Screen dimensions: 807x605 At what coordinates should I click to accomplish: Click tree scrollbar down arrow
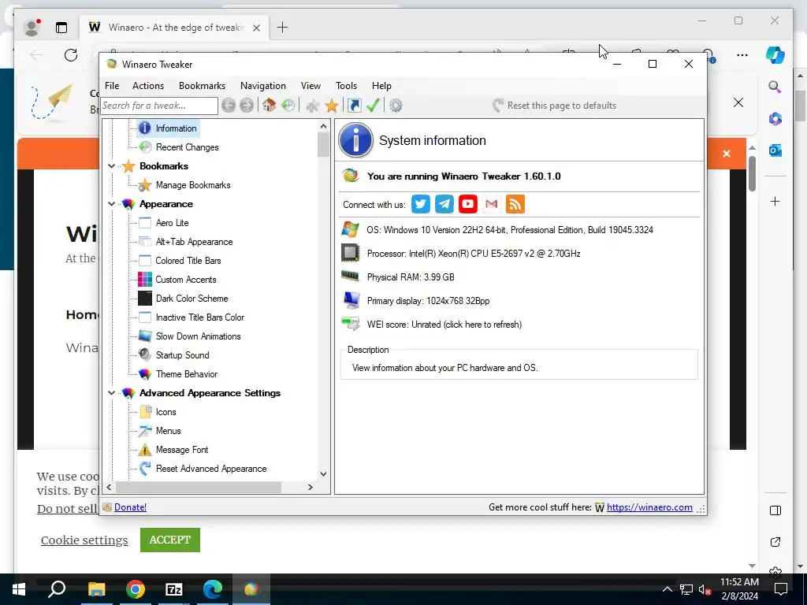pos(323,473)
